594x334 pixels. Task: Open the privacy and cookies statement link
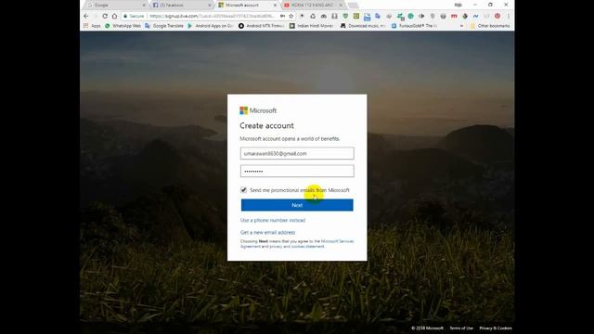coord(297,246)
